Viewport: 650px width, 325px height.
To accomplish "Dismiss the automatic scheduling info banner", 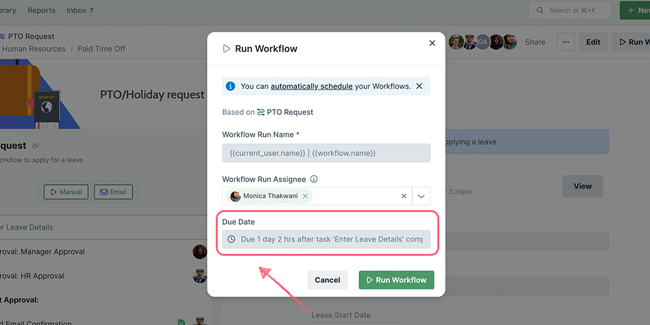I will point(419,86).
